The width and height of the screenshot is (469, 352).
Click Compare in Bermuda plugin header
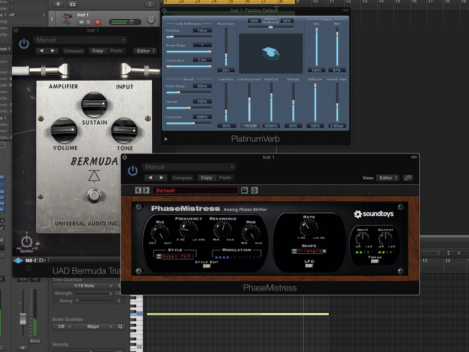[73, 51]
